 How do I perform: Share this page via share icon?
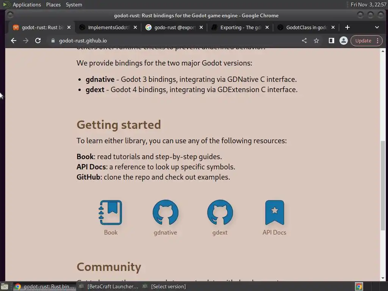coord(304,41)
